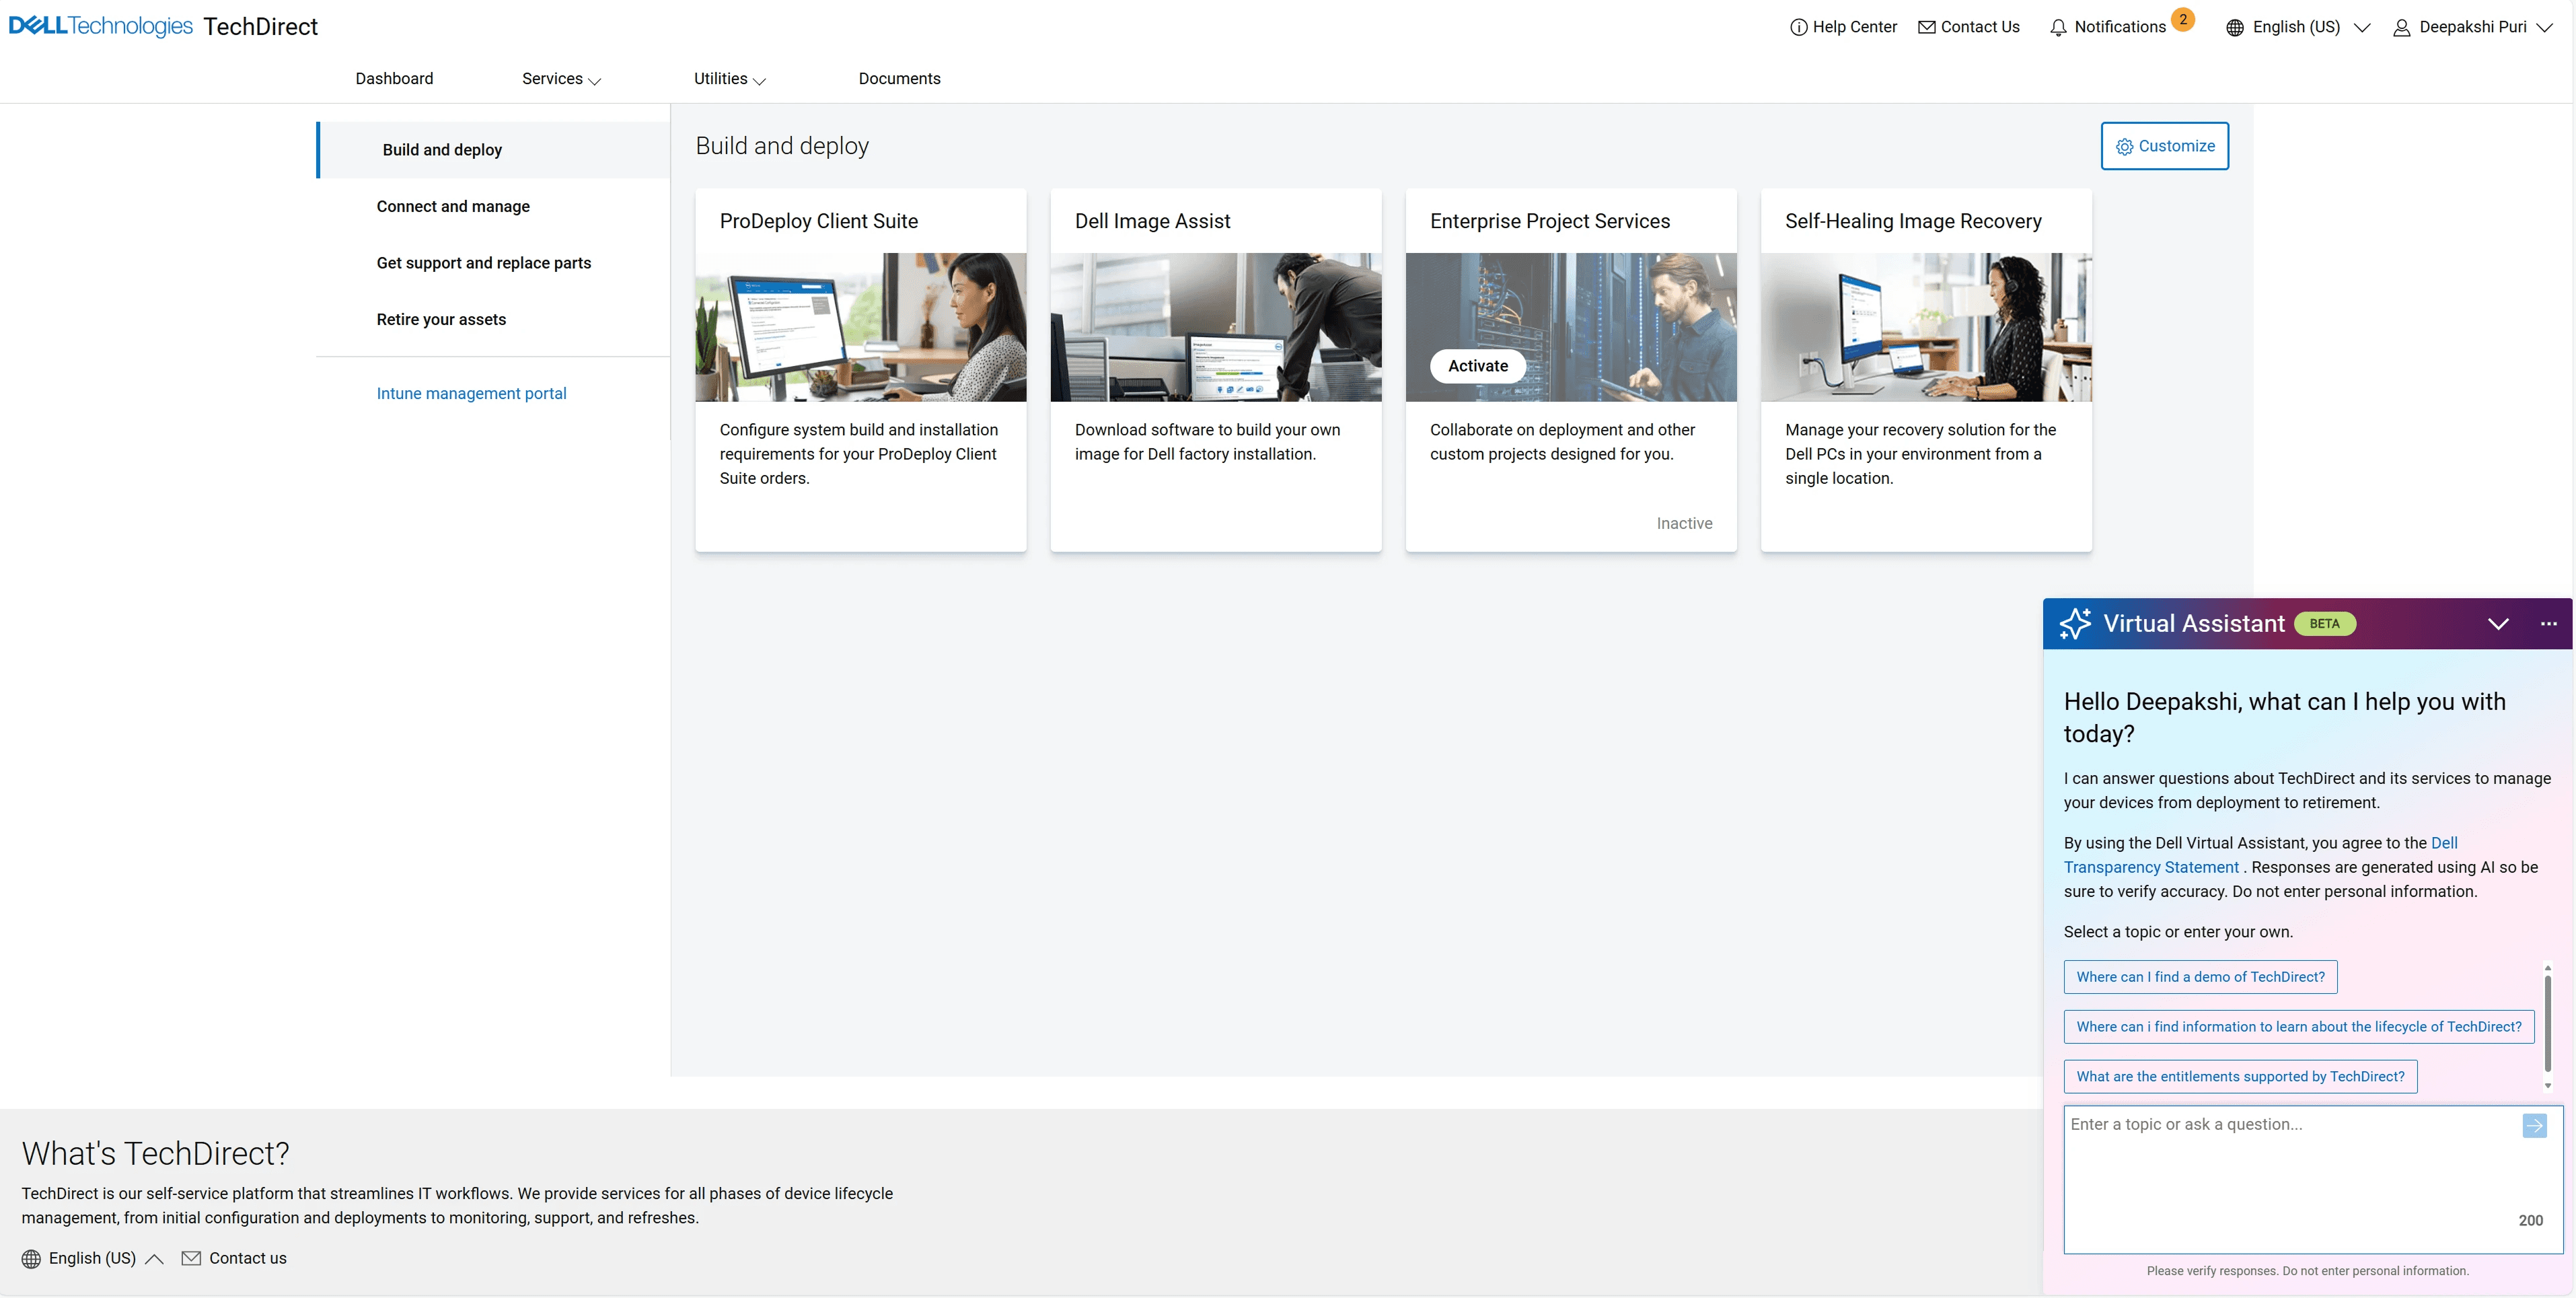Image resolution: width=2576 pixels, height=1298 pixels.
Task: Send the chat message with the arrow icon
Action: (2535, 1125)
